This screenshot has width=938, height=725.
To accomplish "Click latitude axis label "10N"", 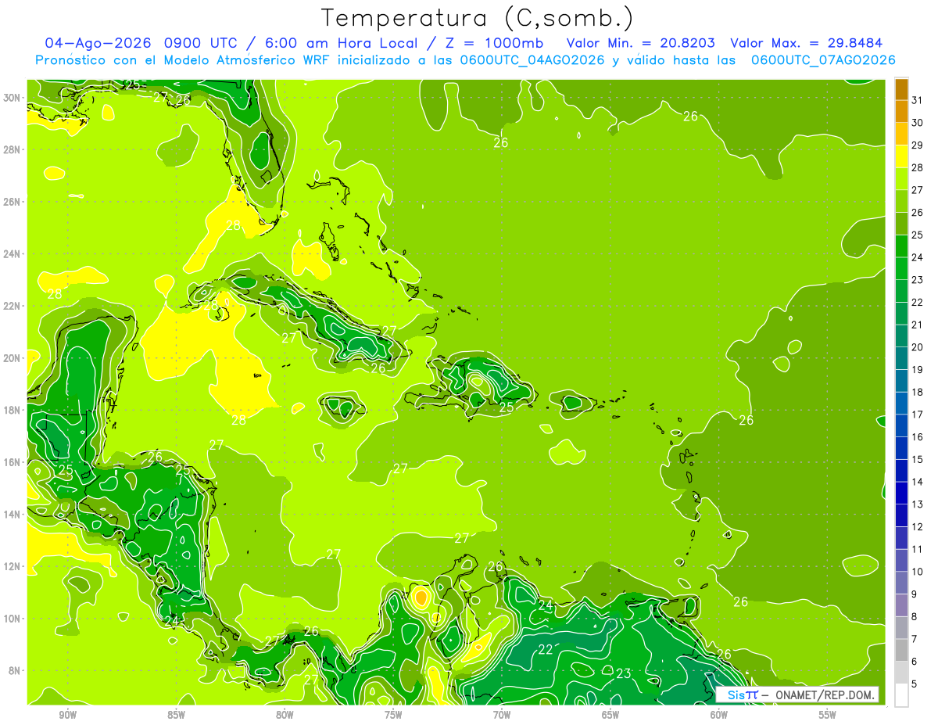I will pyautogui.click(x=13, y=619).
